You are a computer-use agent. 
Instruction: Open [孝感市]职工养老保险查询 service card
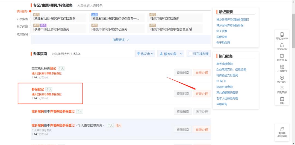coord(58,28)
